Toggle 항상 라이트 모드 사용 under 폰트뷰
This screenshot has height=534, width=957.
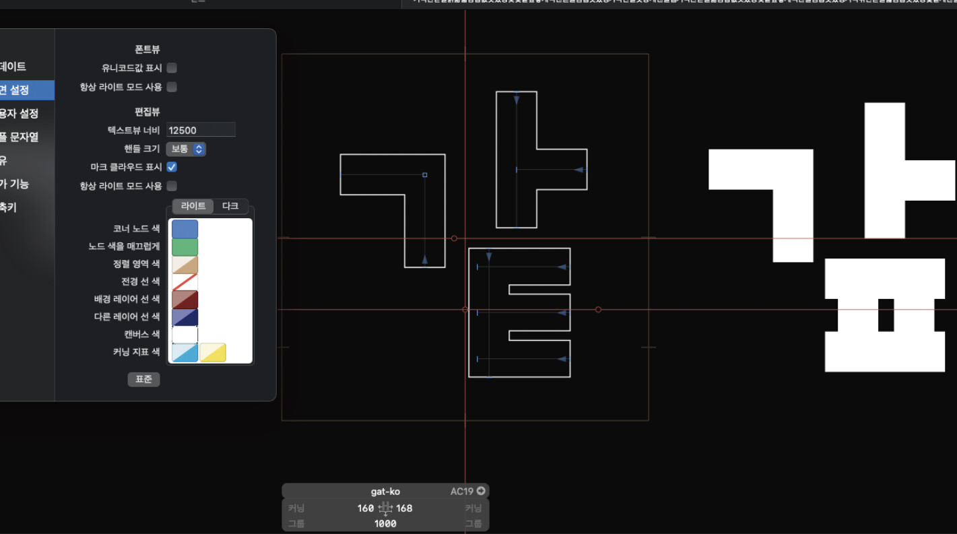(x=172, y=87)
